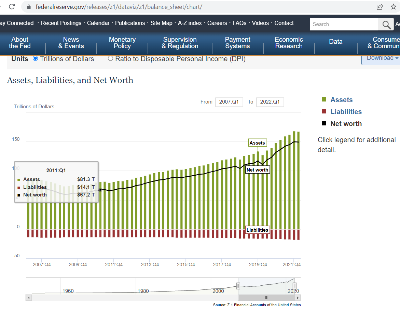This screenshot has width=400, height=312.
Task: Click inside the Search text field
Action: coord(343,24)
